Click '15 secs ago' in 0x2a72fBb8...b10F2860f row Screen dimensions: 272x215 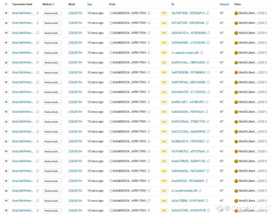click(x=95, y=201)
